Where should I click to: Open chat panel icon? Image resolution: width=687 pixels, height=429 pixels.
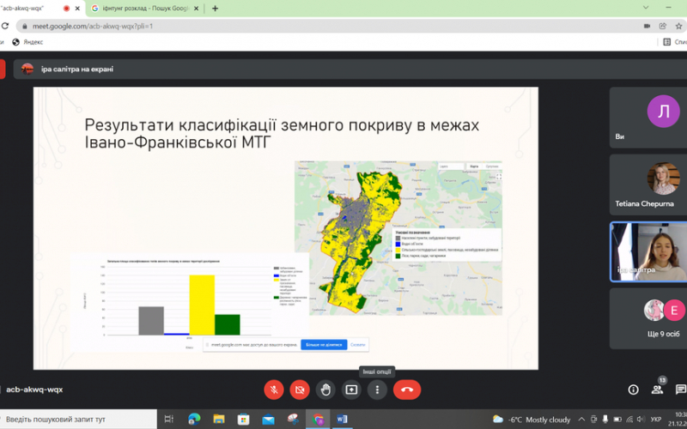680,390
